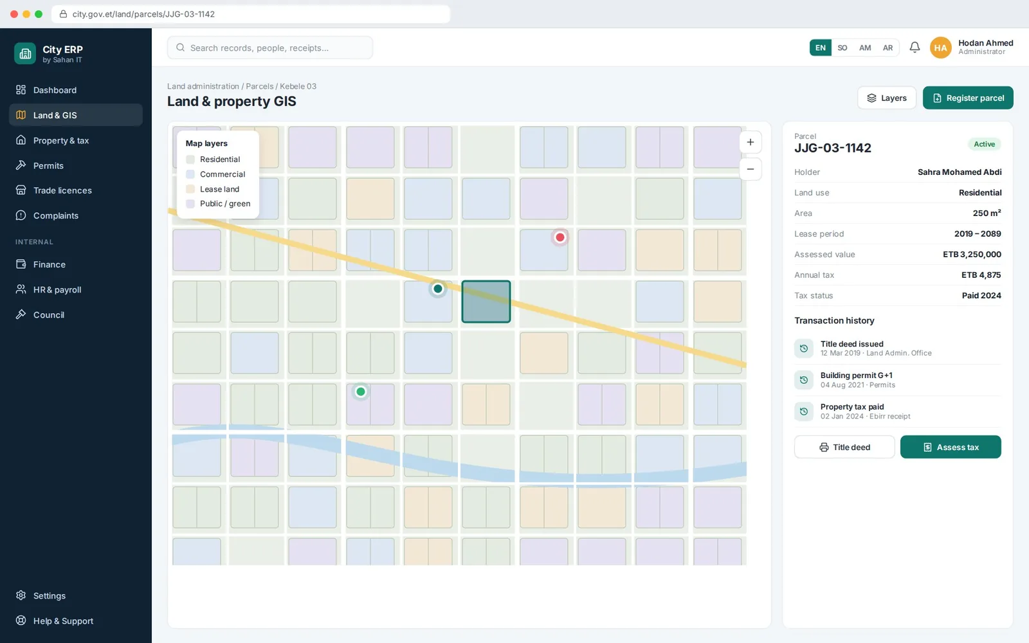The width and height of the screenshot is (1029, 643).
Task: Click Register parcel button
Action: point(968,98)
